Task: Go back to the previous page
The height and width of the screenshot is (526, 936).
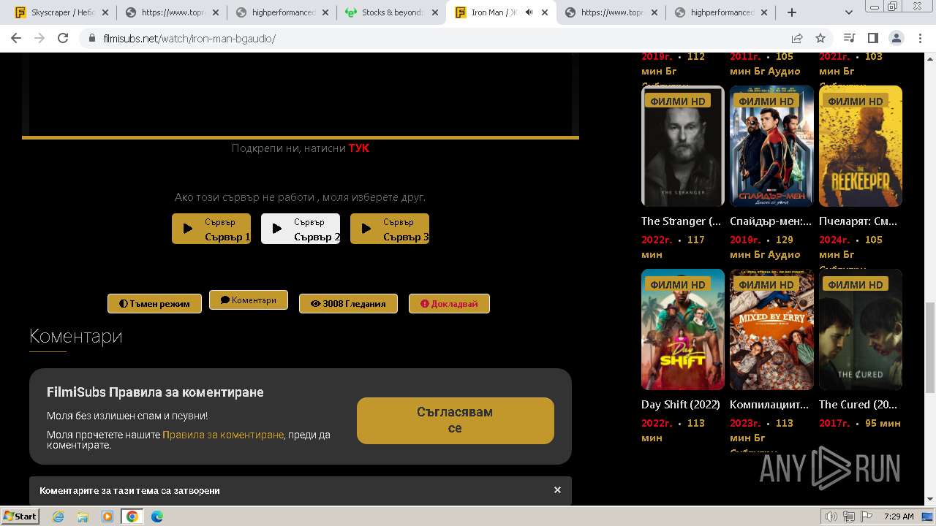Action: coord(16,38)
